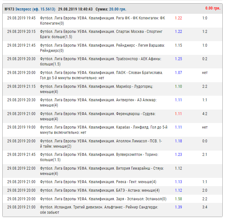Image resolution: width=225 pixels, height=219 pixels.
Task: Select the БАТЭ - Астана: меньше(4) event
Action: click(100, 190)
